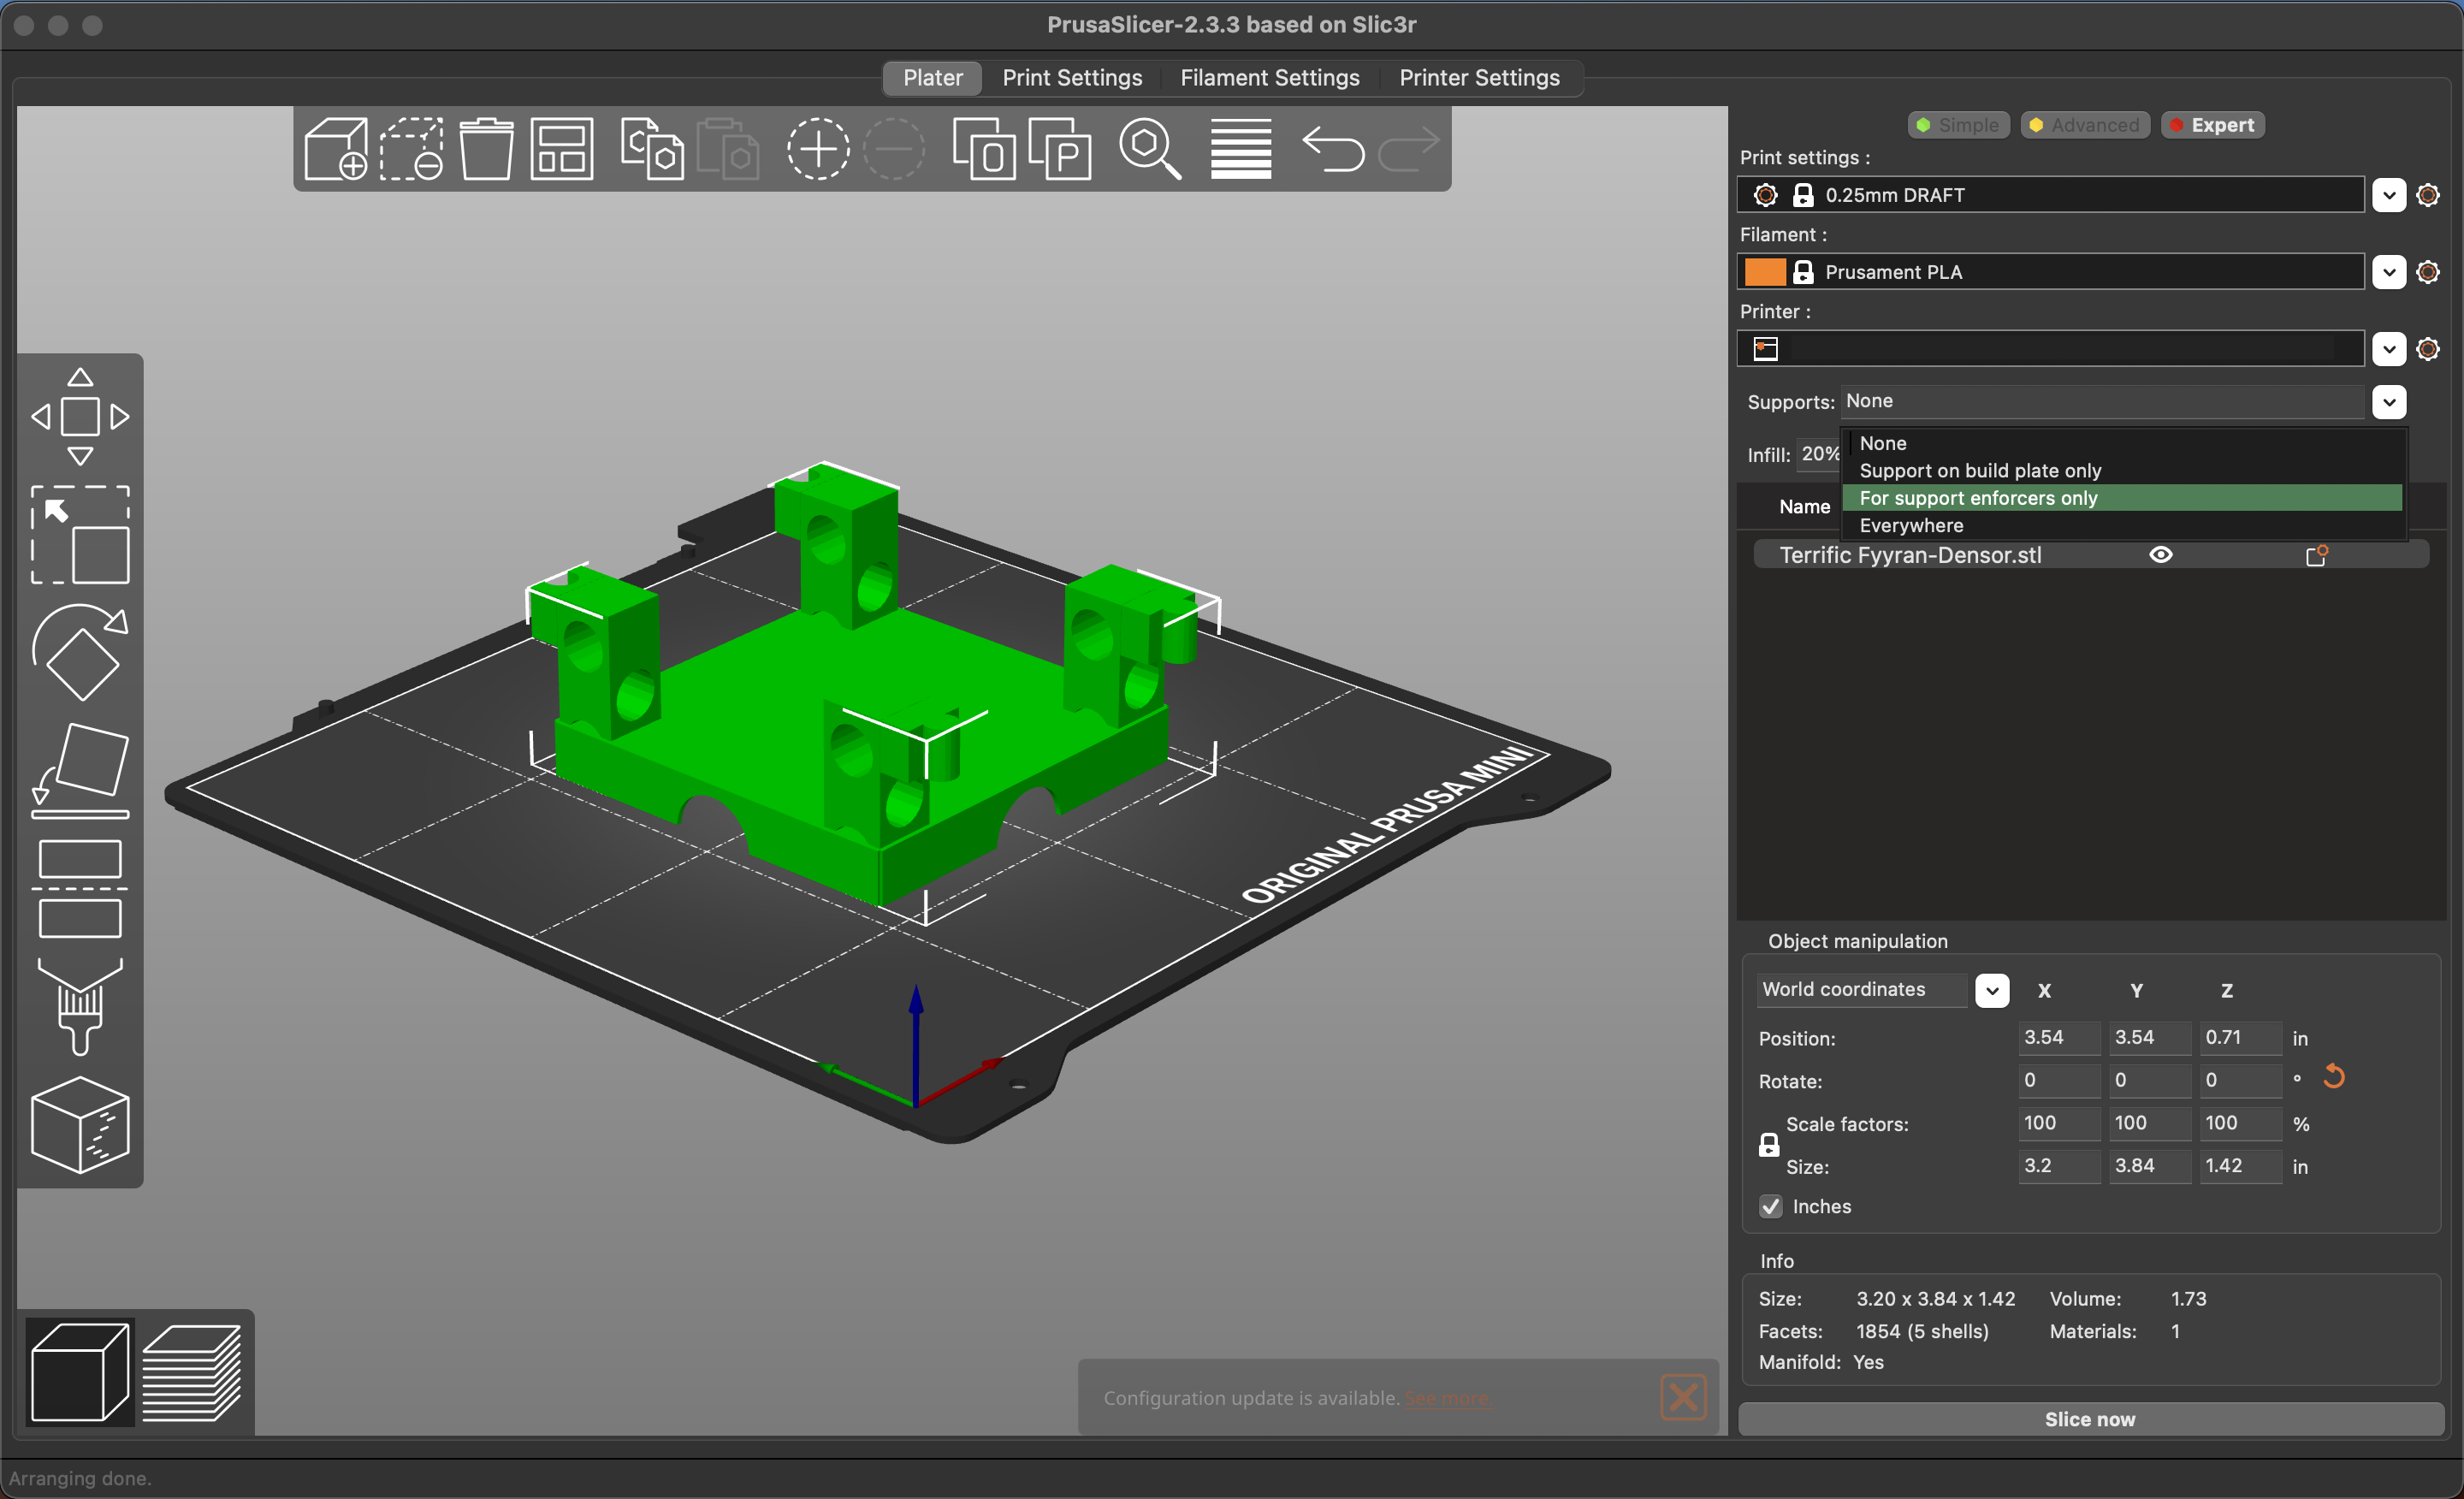The height and width of the screenshot is (1499, 2464).
Task: Expand the Prusament PLA filament dropdown
Action: [2389, 272]
